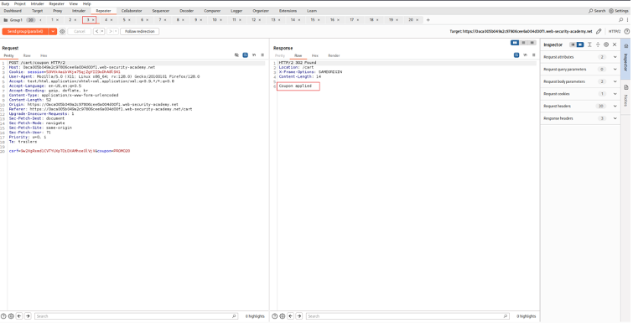Click 'Coupon applied' response body text
This screenshot has width=633, height=323.
point(295,86)
